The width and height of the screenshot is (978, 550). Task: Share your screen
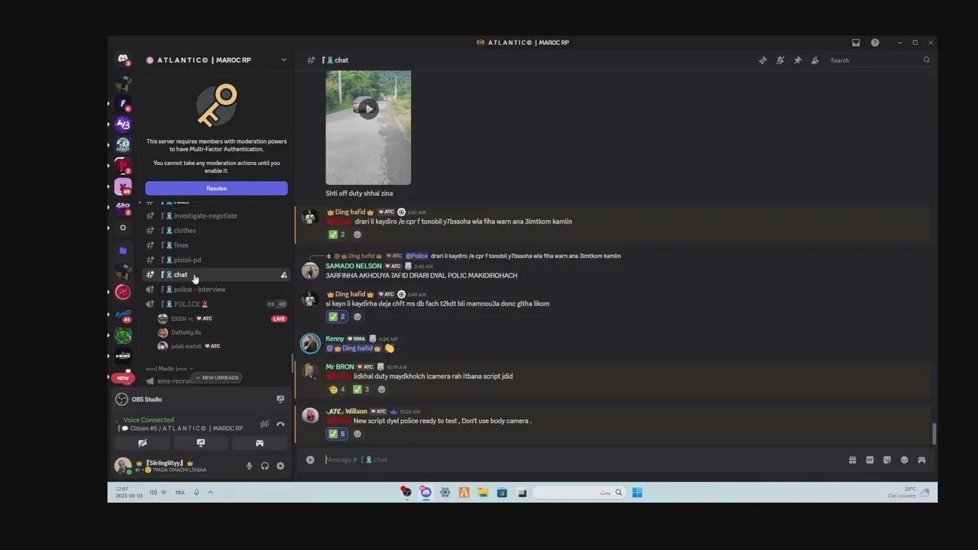click(x=201, y=443)
